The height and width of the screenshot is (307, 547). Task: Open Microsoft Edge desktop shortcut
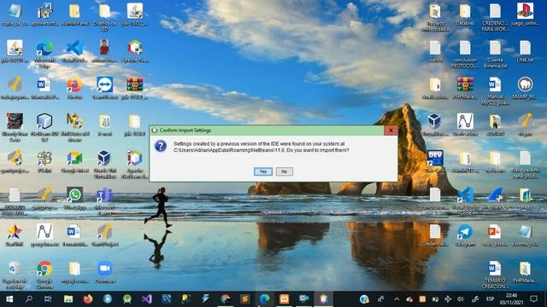[x=44, y=53]
